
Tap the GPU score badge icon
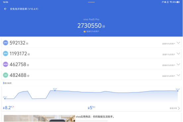(6, 53)
